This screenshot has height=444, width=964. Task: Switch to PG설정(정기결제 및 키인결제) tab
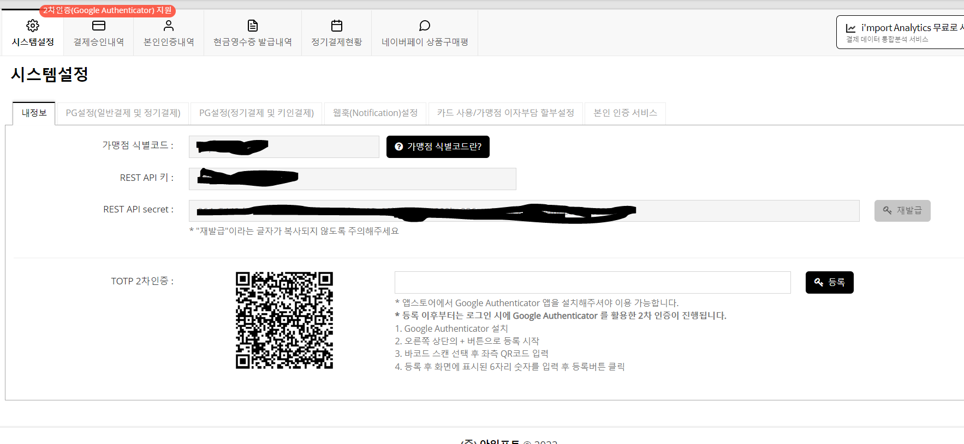[x=257, y=113]
